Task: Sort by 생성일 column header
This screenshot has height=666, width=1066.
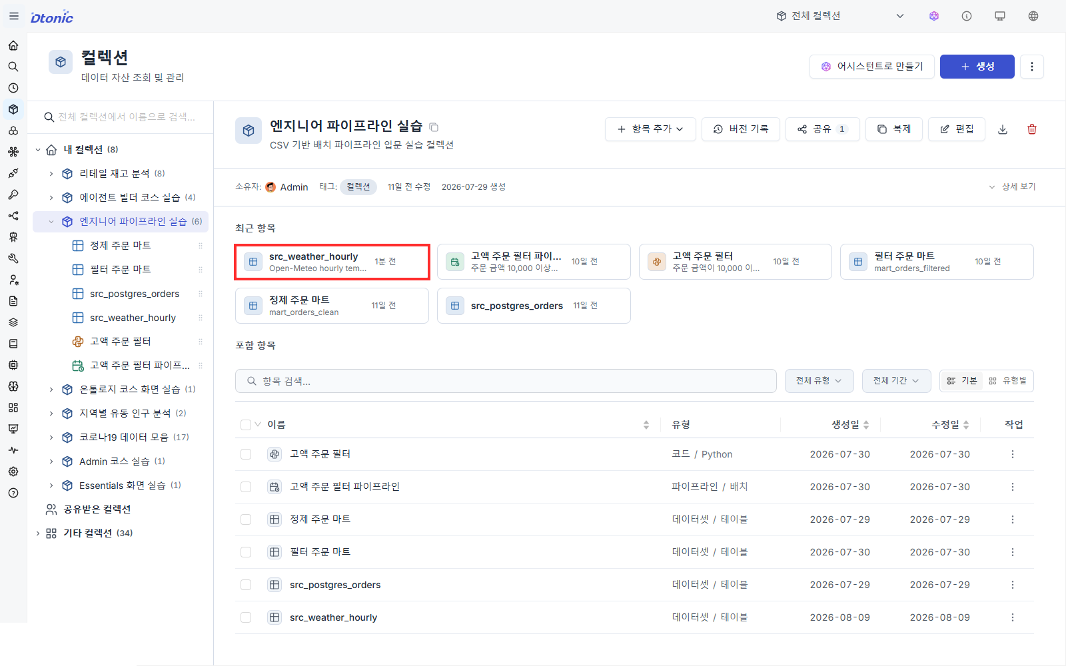Action: coord(849,424)
